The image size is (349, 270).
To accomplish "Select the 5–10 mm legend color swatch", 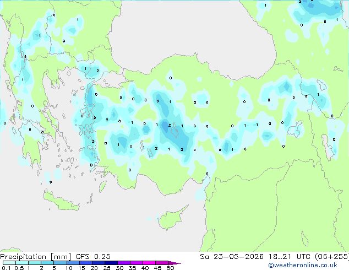I will tap(60, 263).
